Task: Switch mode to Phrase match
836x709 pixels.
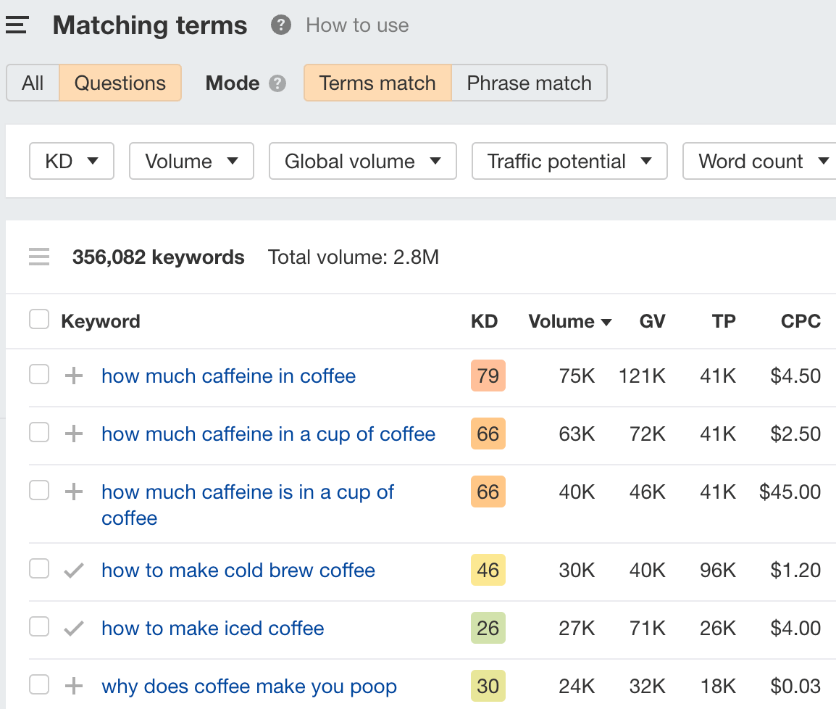Action: coord(529,83)
